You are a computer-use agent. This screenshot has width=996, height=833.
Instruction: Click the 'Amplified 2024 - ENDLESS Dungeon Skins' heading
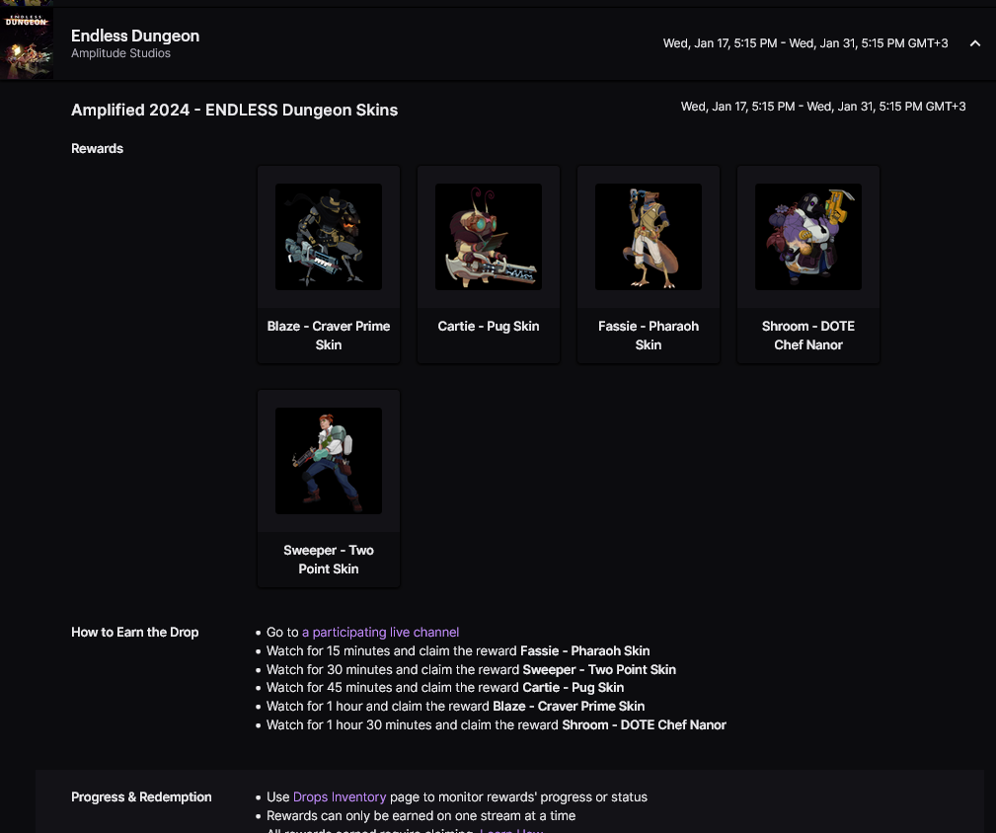[234, 110]
